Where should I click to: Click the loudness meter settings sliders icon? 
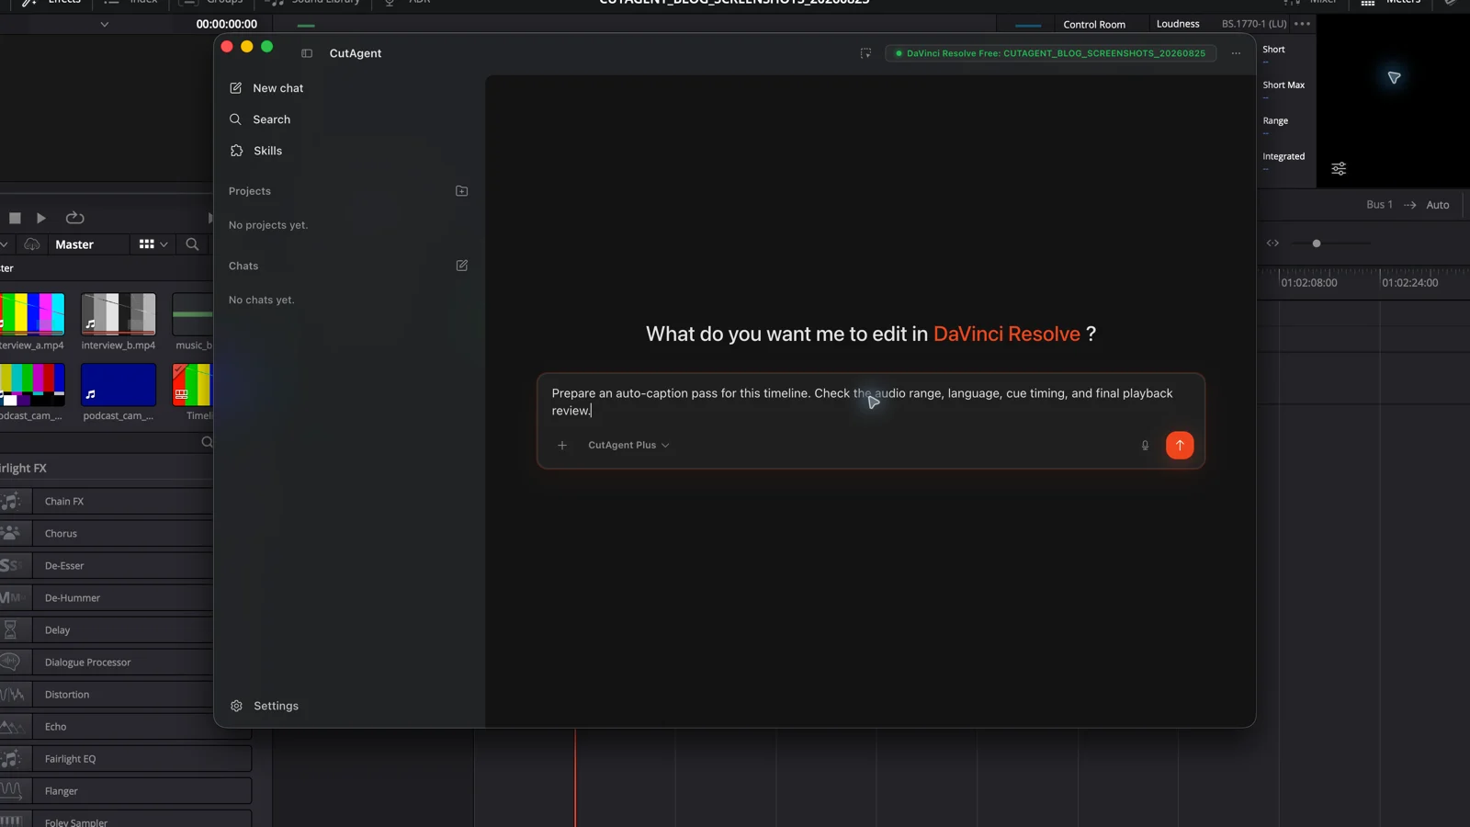click(1339, 168)
